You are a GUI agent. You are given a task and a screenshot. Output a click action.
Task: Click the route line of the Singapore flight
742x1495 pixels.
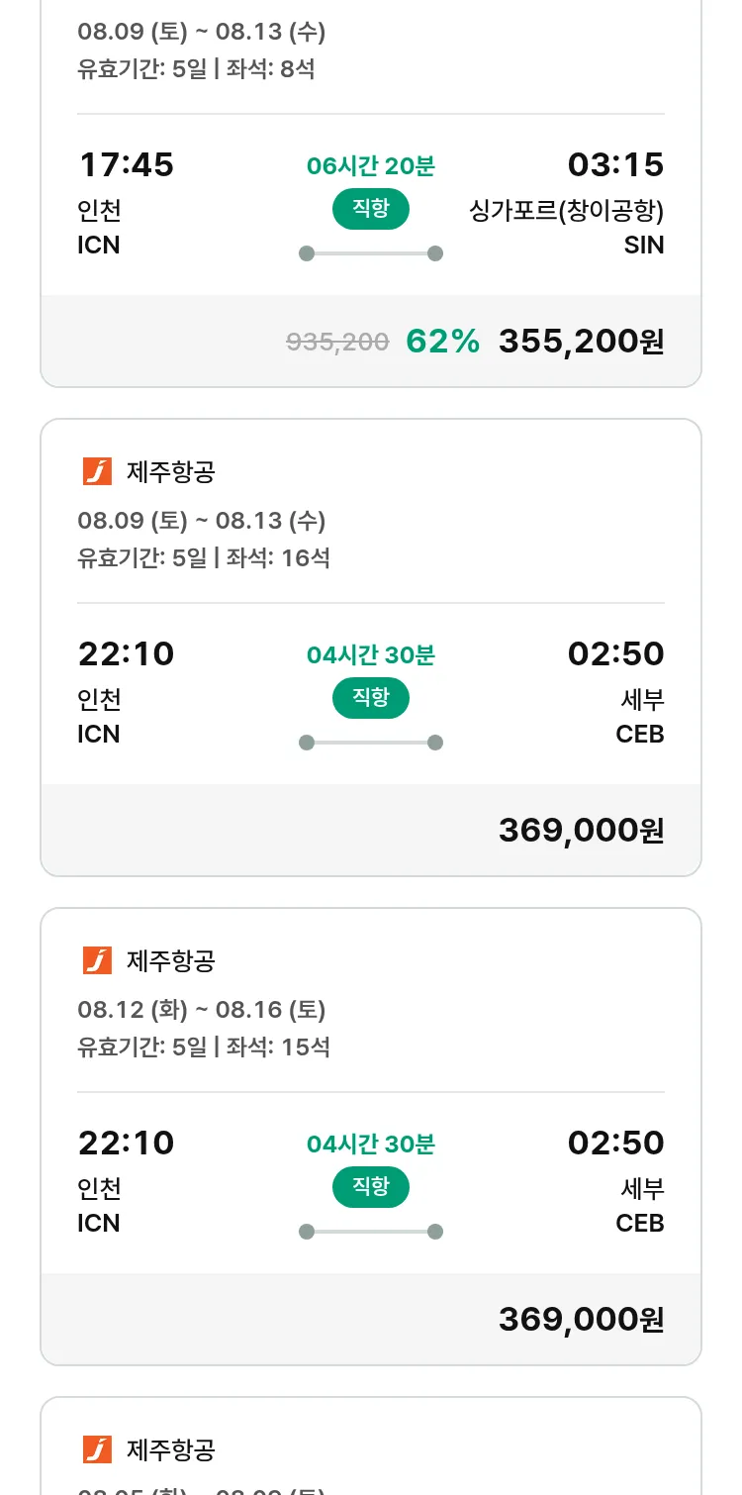click(370, 253)
